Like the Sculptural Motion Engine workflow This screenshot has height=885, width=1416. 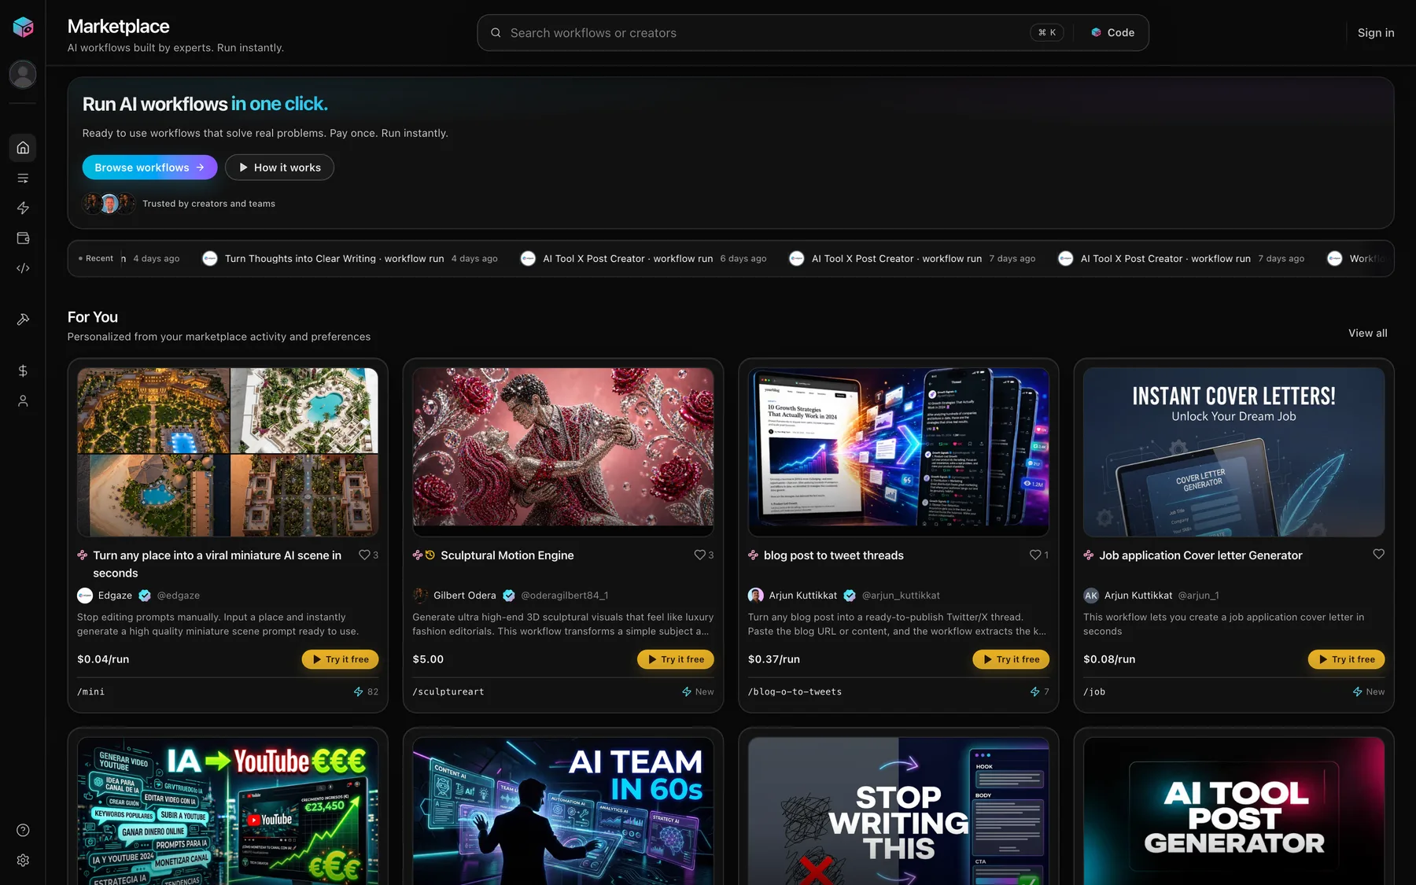tap(699, 555)
